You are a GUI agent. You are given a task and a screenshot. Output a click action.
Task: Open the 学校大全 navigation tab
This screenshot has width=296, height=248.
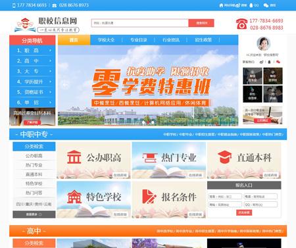click(x=106, y=40)
